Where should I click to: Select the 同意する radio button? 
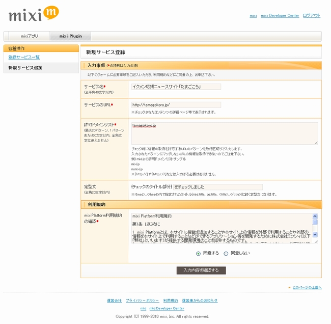[198, 254]
